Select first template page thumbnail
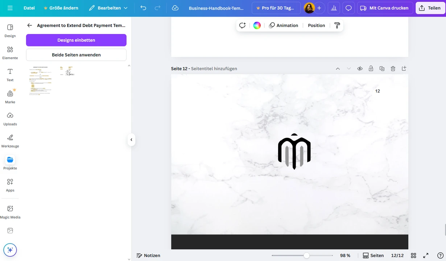The height and width of the screenshot is (261, 446). click(40, 80)
